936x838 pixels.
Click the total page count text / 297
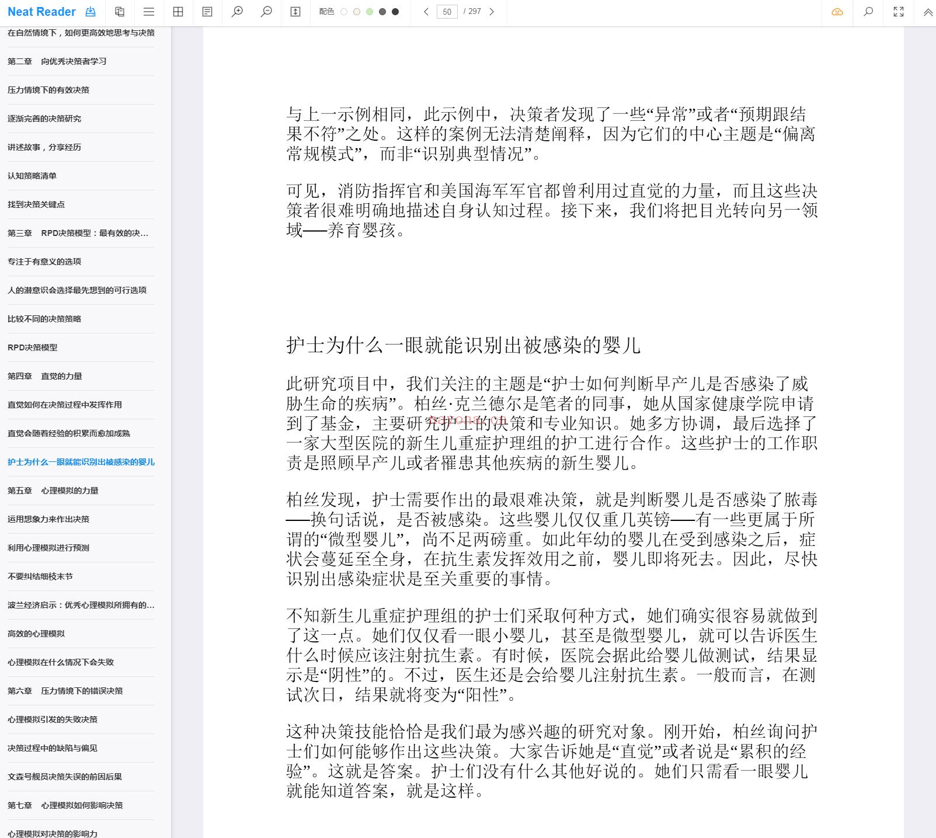coord(472,12)
